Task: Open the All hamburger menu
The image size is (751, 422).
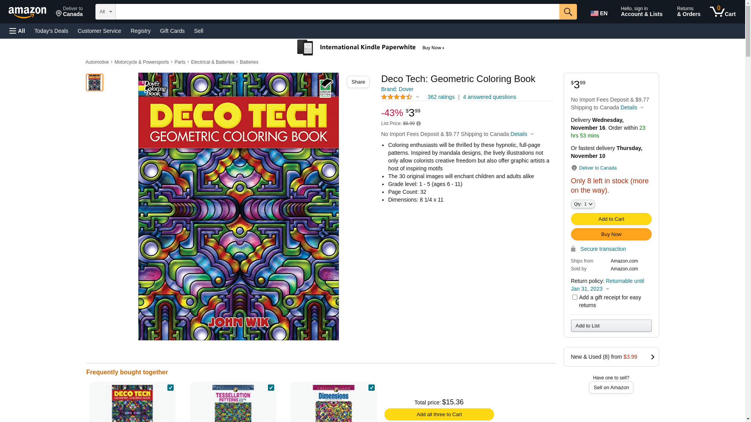Action: (x=17, y=31)
